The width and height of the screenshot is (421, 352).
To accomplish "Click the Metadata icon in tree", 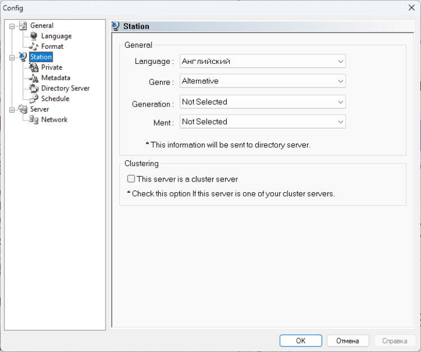I will pyautogui.click(x=34, y=78).
